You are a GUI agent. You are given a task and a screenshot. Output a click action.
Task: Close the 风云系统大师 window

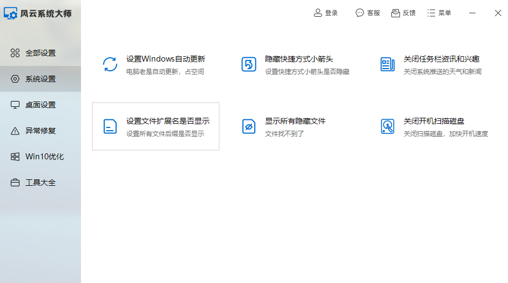pyautogui.click(x=498, y=13)
